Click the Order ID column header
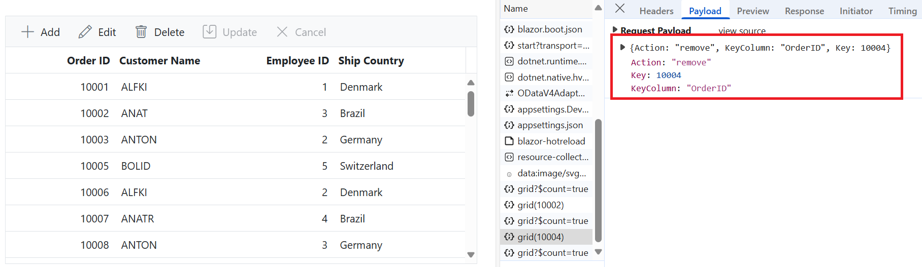 click(x=88, y=61)
